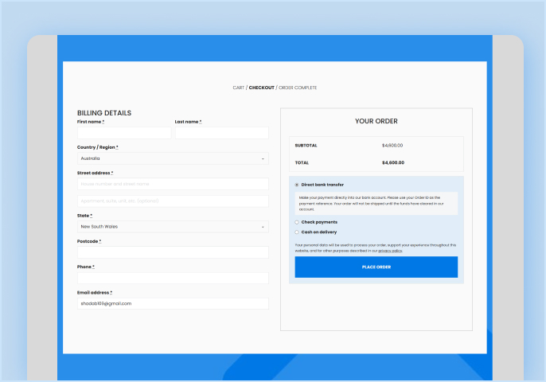Open the State dropdown showing New South Wales
546x382 pixels.
(x=173, y=227)
